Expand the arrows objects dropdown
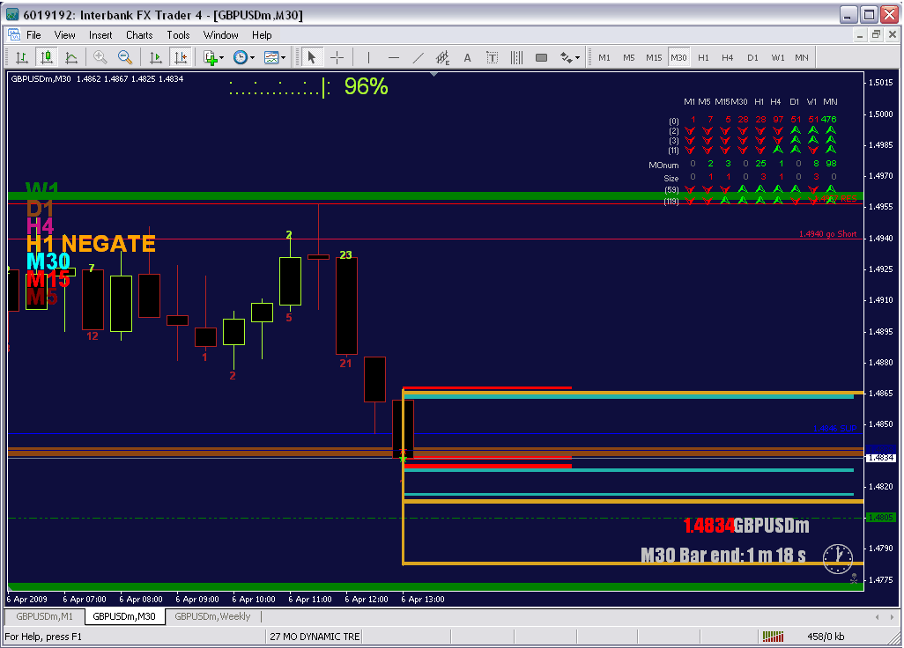This screenshot has height=648, width=904. [x=578, y=57]
